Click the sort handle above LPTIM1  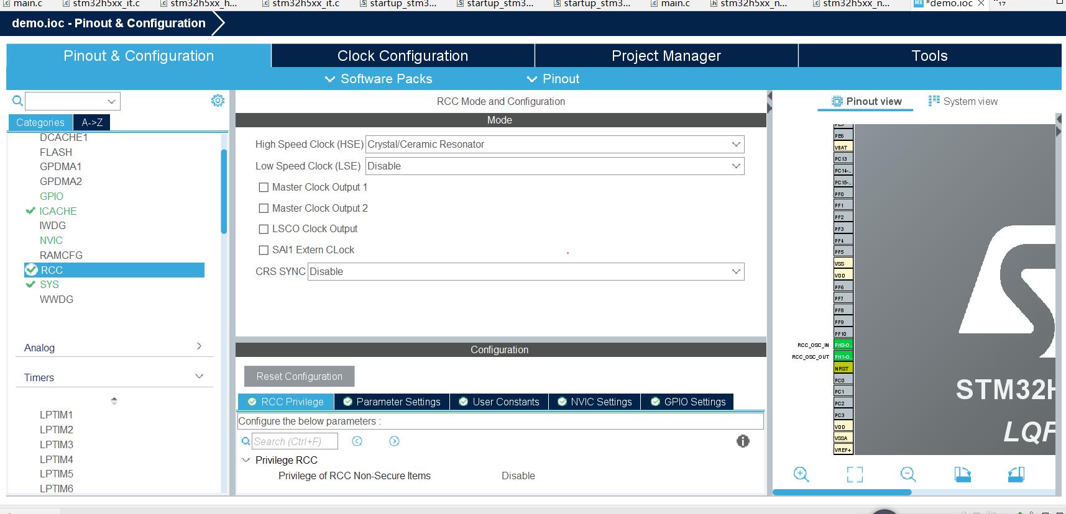coord(114,401)
